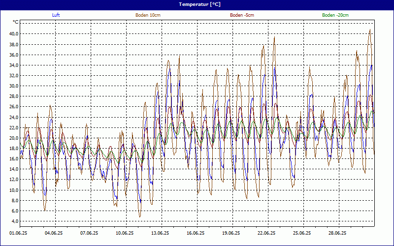The height and width of the screenshot is (246, 394).
Task: Click the °C unit label on axis
Action: click(16, 22)
